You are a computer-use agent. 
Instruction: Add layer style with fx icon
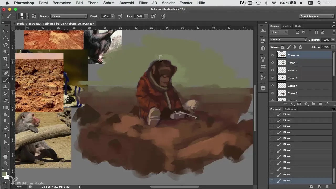point(292,104)
